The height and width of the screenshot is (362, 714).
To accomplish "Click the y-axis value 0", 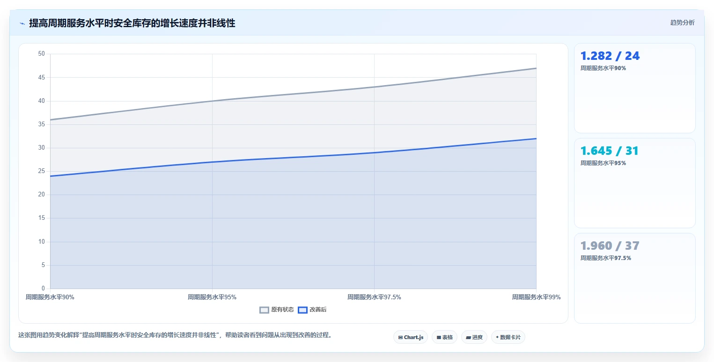I will 43,289.
